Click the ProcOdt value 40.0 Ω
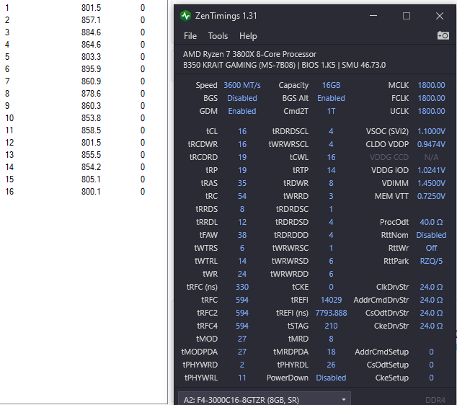Viewport: 457px width, 405px height. pyautogui.click(x=431, y=222)
